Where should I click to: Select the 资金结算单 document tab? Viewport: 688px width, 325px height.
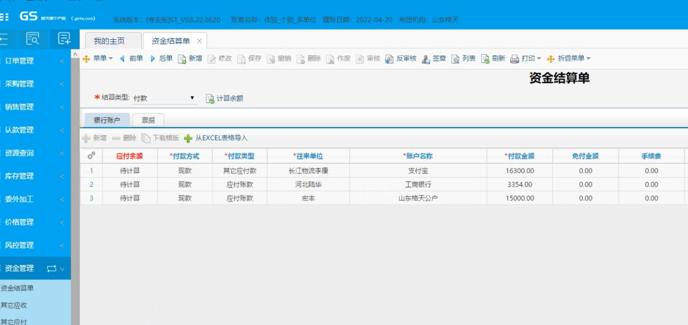[x=171, y=41]
